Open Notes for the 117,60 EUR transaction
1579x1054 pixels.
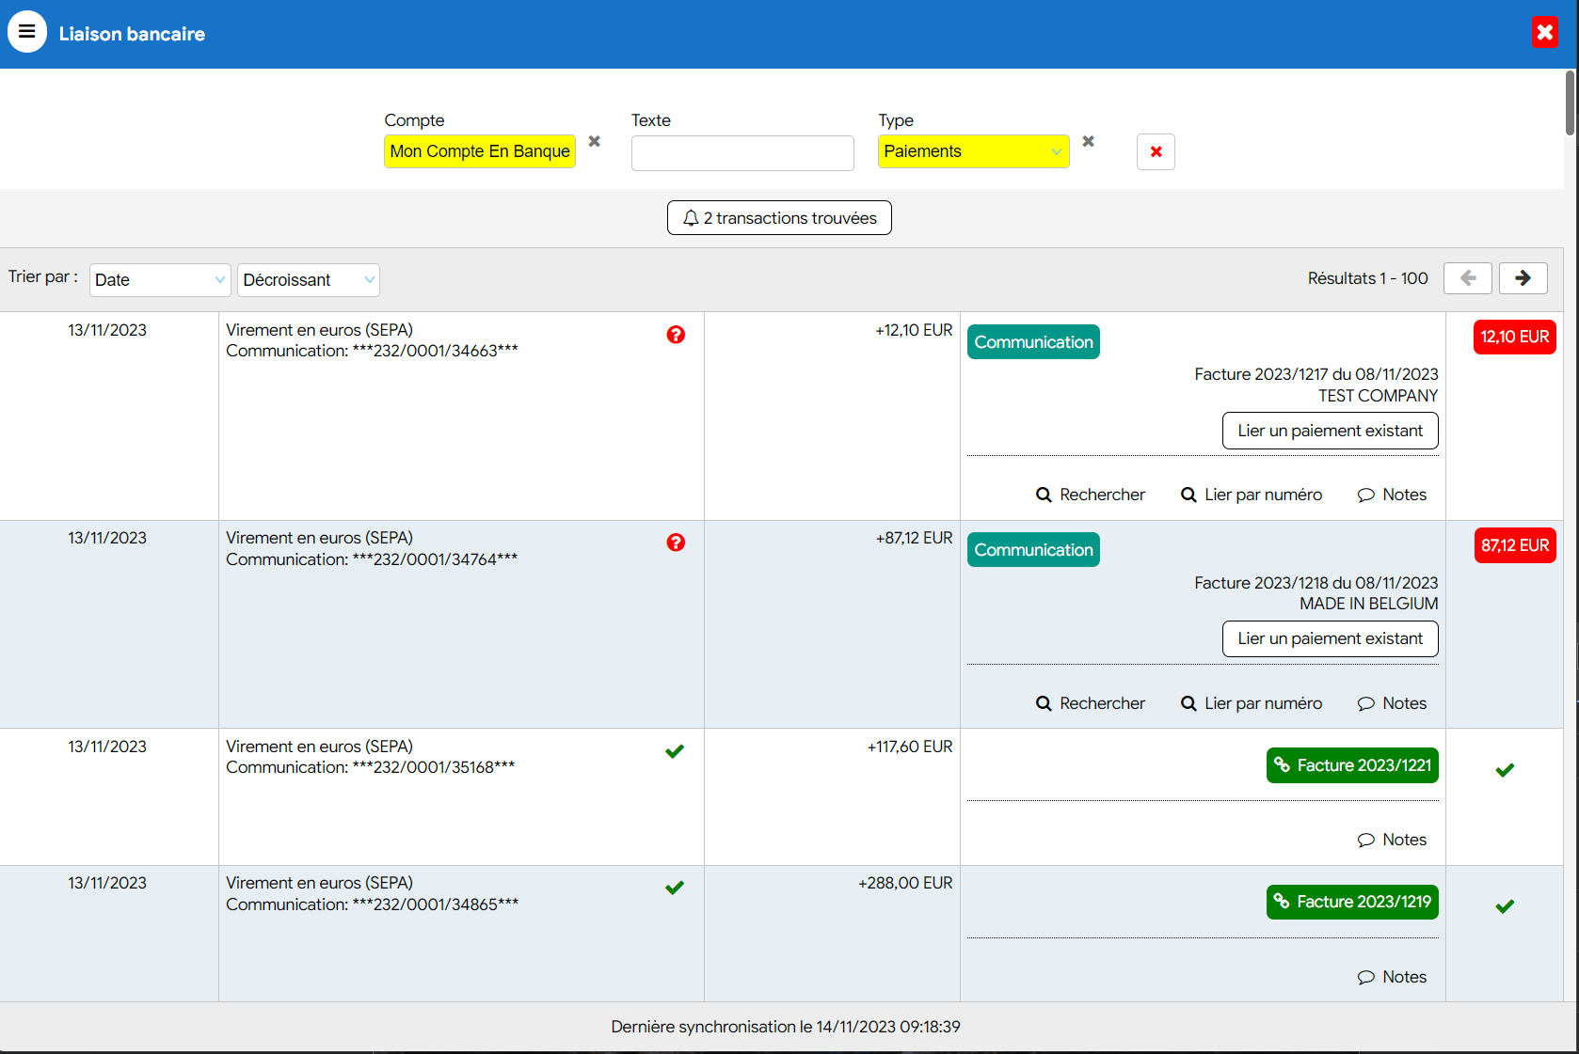tap(1392, 840)
